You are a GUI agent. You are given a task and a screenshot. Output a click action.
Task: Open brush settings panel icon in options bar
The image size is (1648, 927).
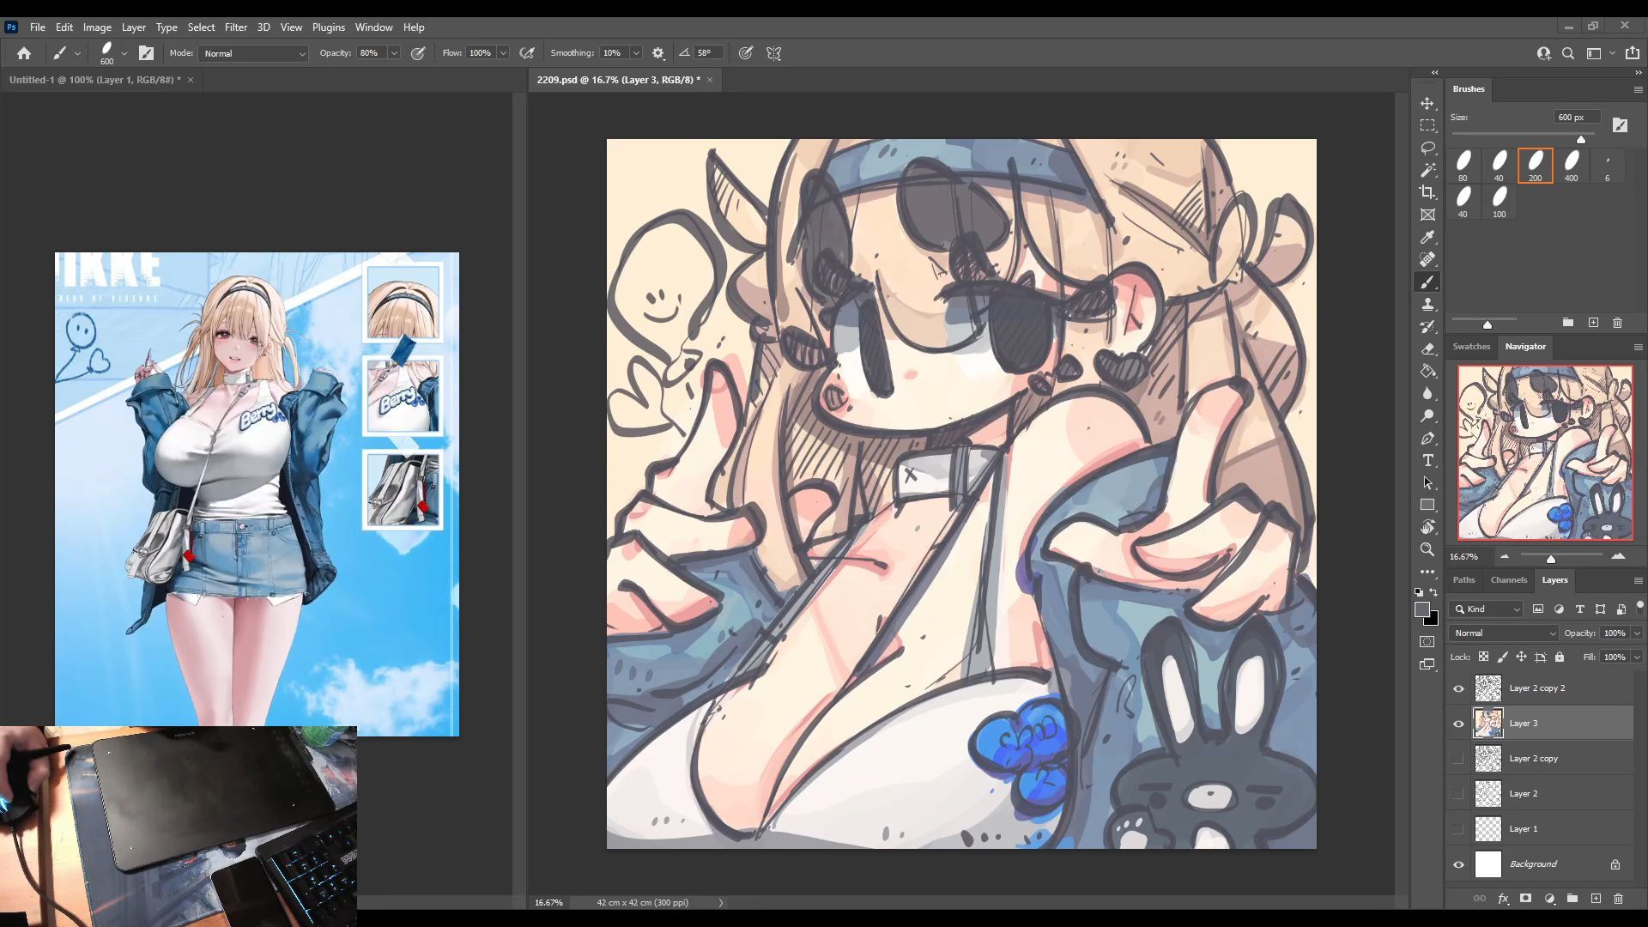point(146,53)
